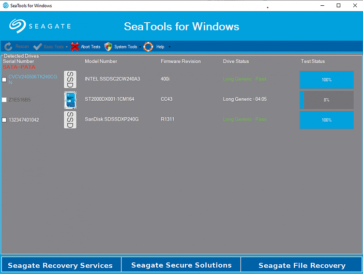Click the hard drive icon for ST2000DX001
This screenshot has height=274, width=363.
70,100
